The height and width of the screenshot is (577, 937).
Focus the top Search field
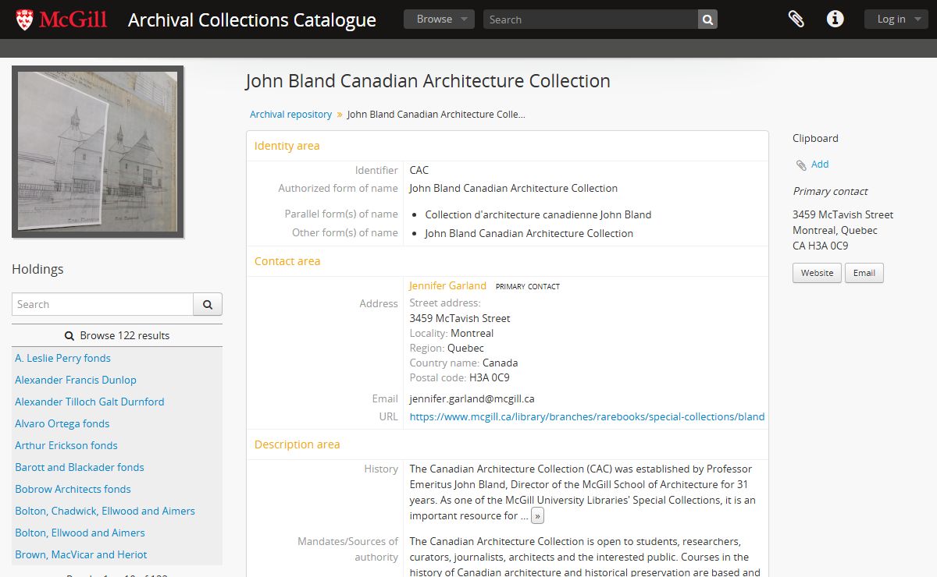pyautogui.click(x=590, y=19)
